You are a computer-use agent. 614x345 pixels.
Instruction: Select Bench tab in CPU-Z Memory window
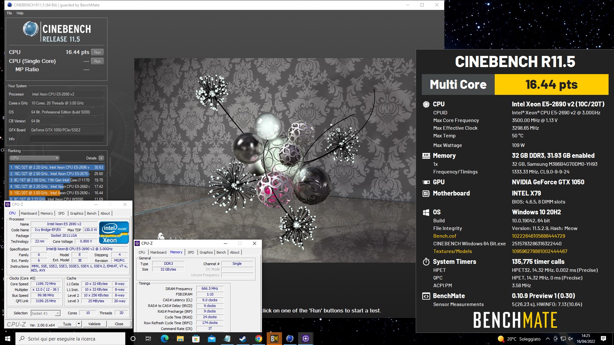click(221, 252)
